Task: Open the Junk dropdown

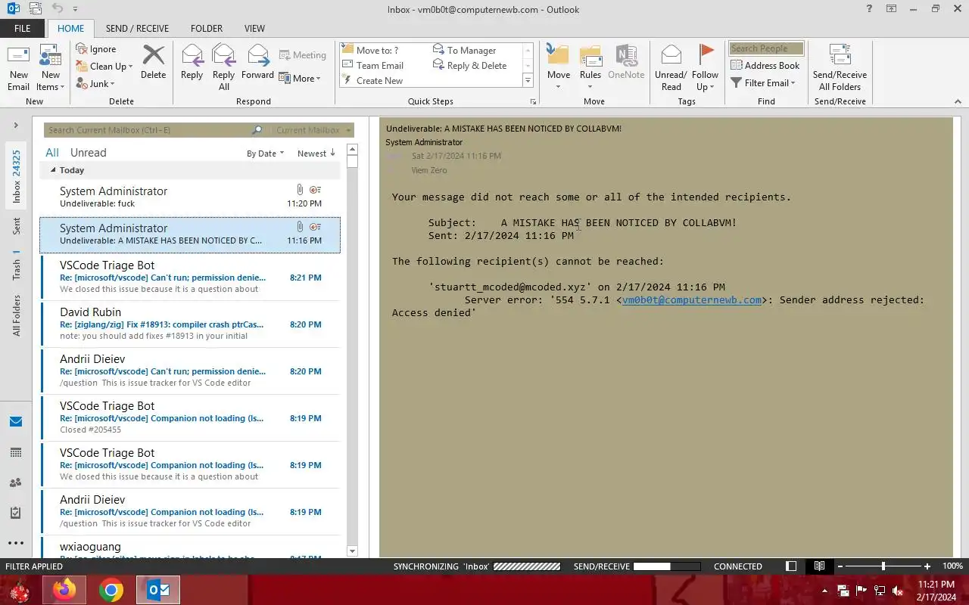Action: click(x=95, y=84)
